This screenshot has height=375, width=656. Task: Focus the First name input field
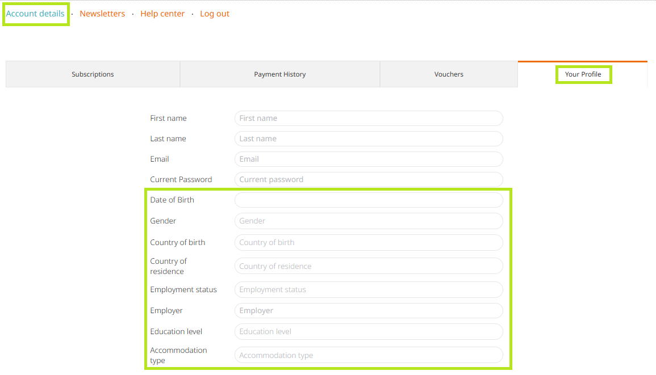coord(369,119)
